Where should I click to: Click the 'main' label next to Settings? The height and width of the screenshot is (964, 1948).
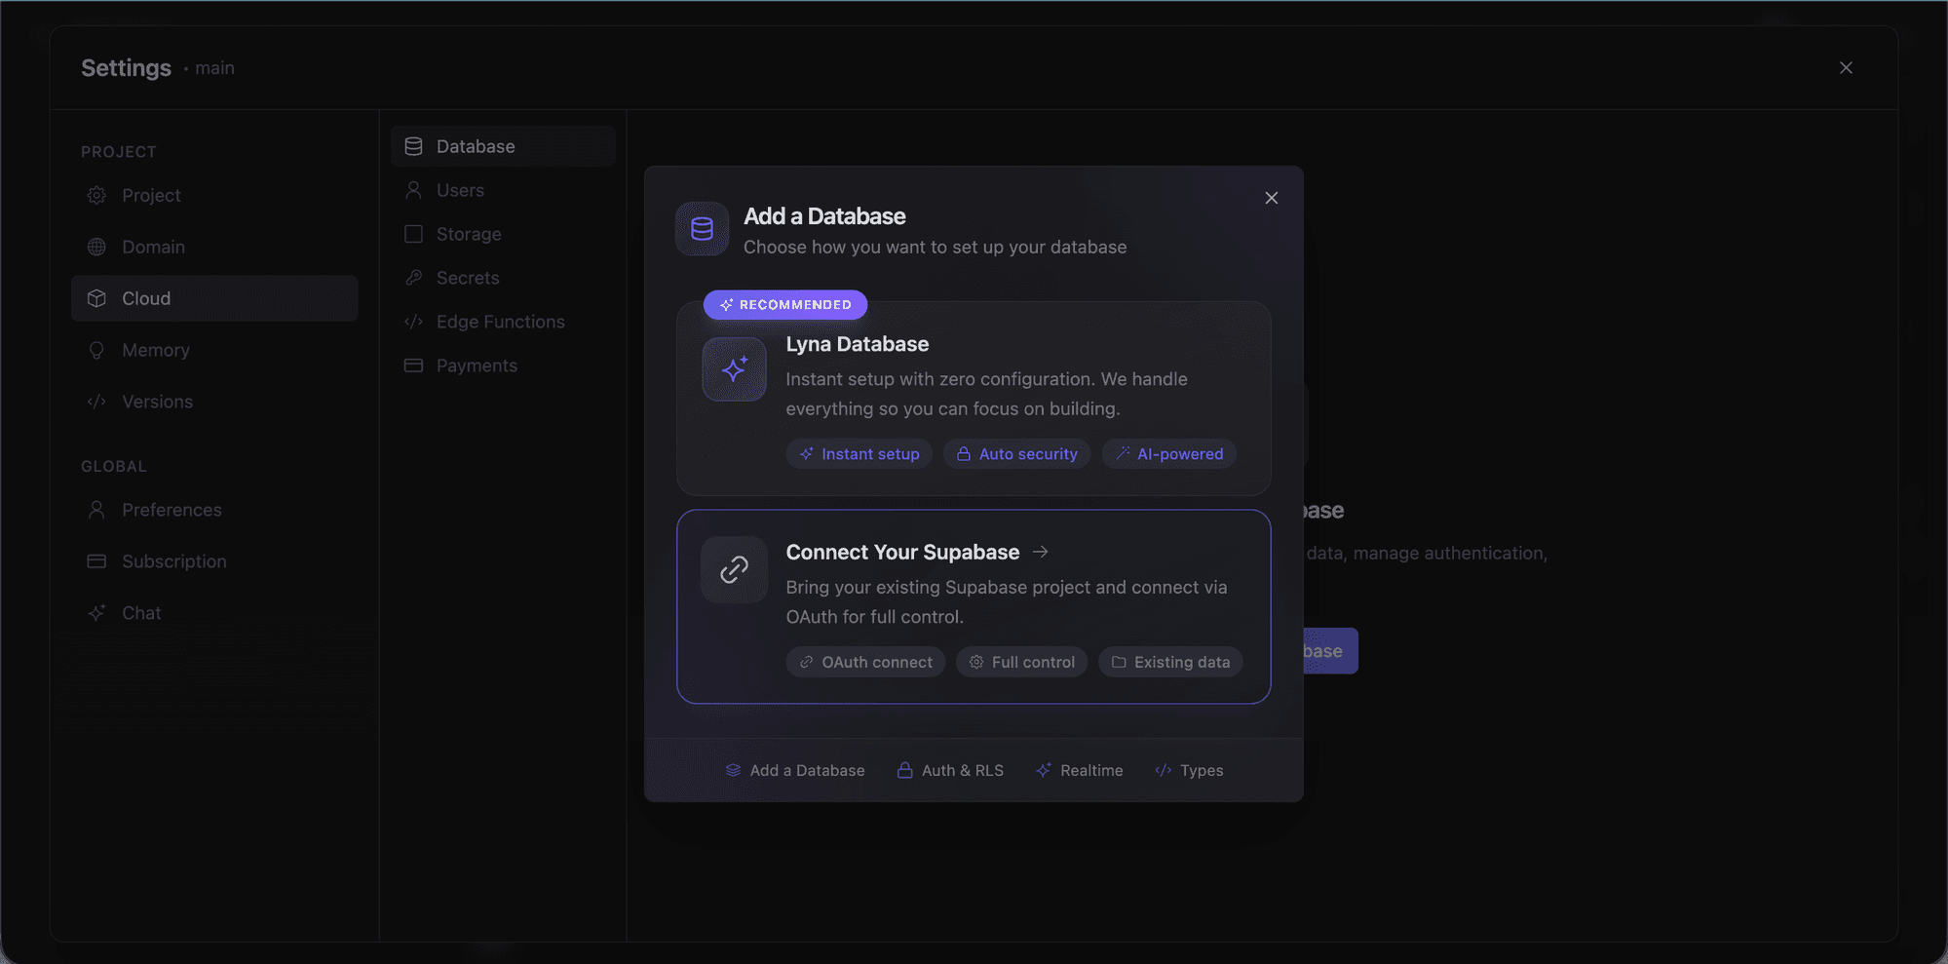coord(214,68)
